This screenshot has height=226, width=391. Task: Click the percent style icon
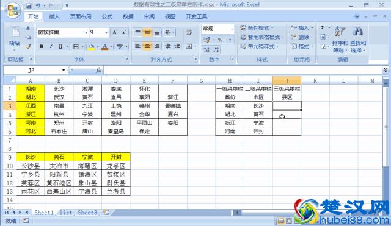pos(220,40)
